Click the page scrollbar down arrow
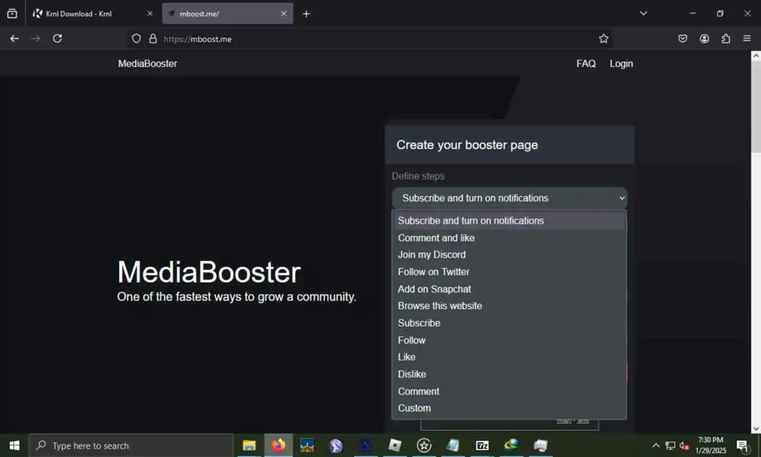Viewport: 761px width, 457px height. pyautogui.click(x=756, y=428)
